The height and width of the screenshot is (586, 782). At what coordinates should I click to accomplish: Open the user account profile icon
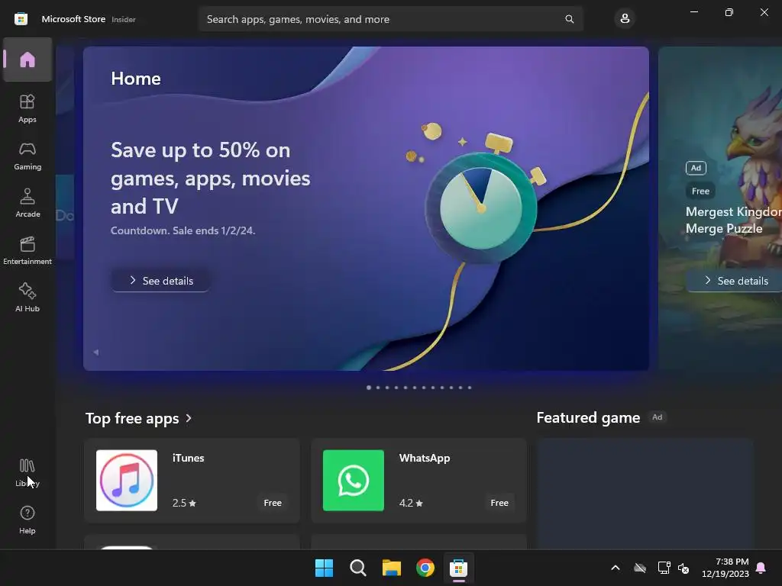tap(625, 19)
